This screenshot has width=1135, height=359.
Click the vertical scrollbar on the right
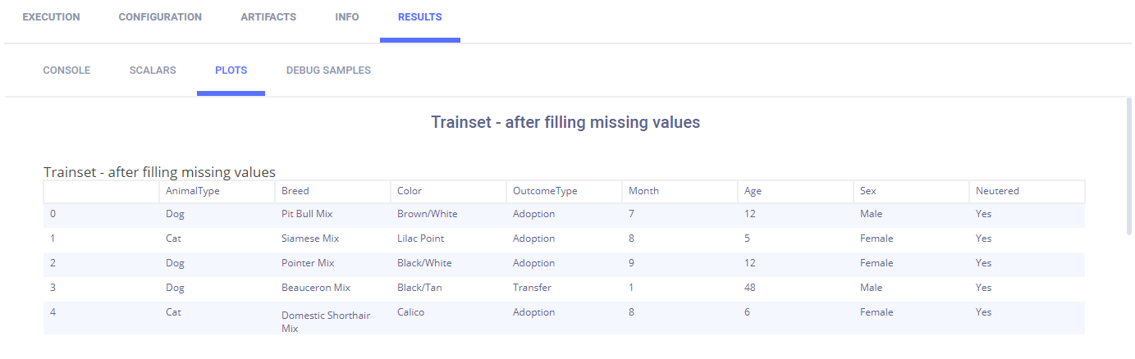tap(1129, 164)
